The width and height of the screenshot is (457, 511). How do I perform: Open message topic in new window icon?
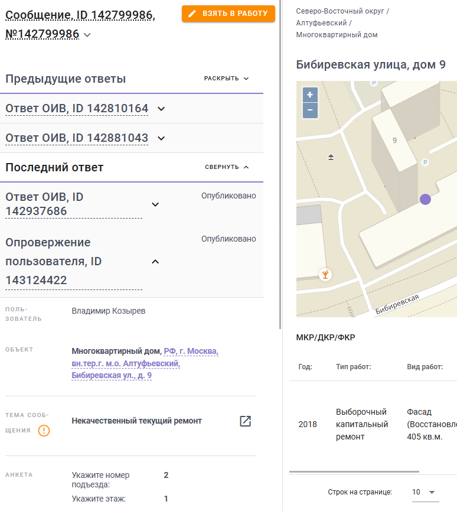click(245, 421)
